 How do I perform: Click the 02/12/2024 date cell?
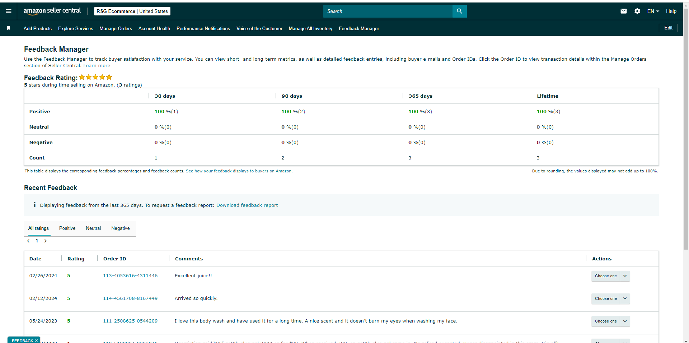tap(43, 298)
